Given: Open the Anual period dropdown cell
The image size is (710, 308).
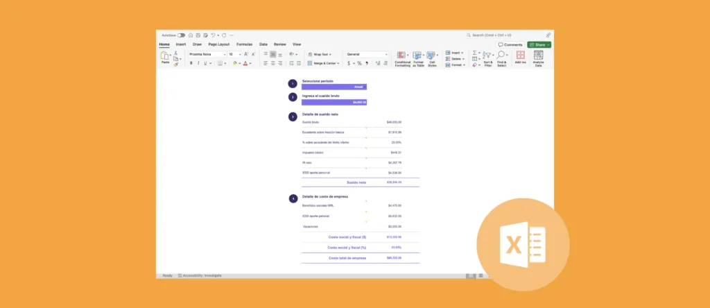Looking at the screenshot, I should [x=334, y=87].
